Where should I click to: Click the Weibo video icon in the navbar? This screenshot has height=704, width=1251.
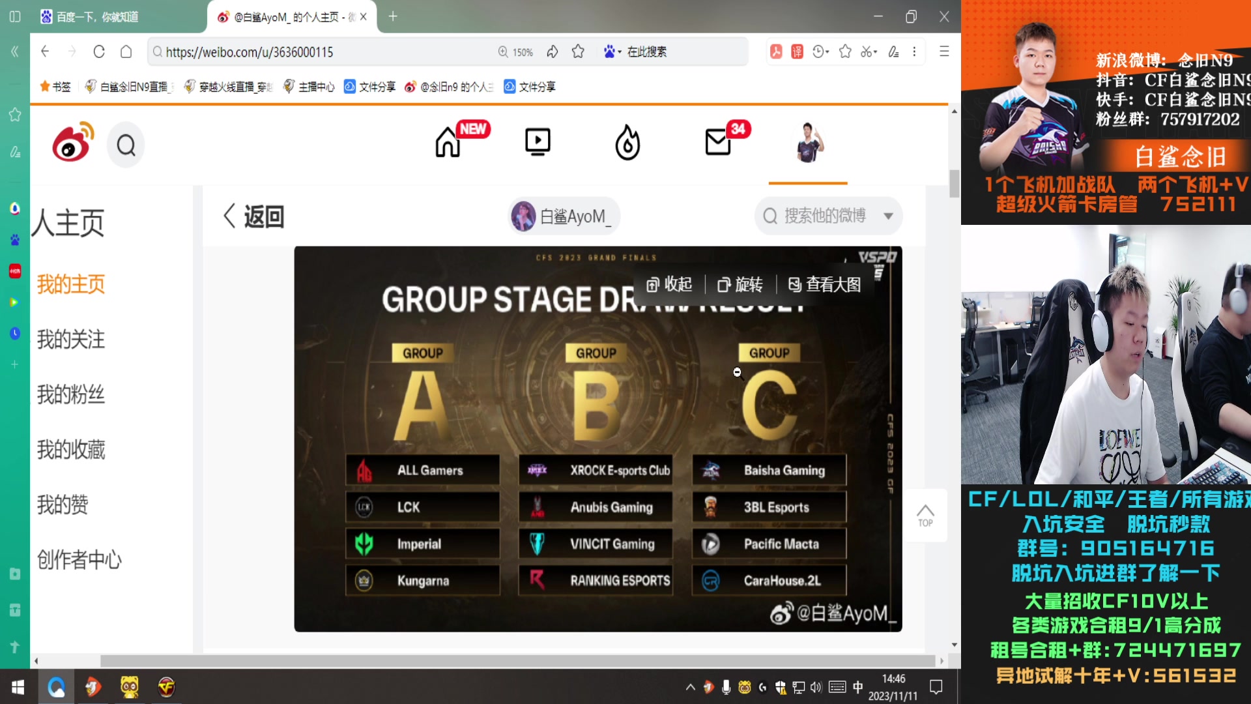tap(537, 141)
